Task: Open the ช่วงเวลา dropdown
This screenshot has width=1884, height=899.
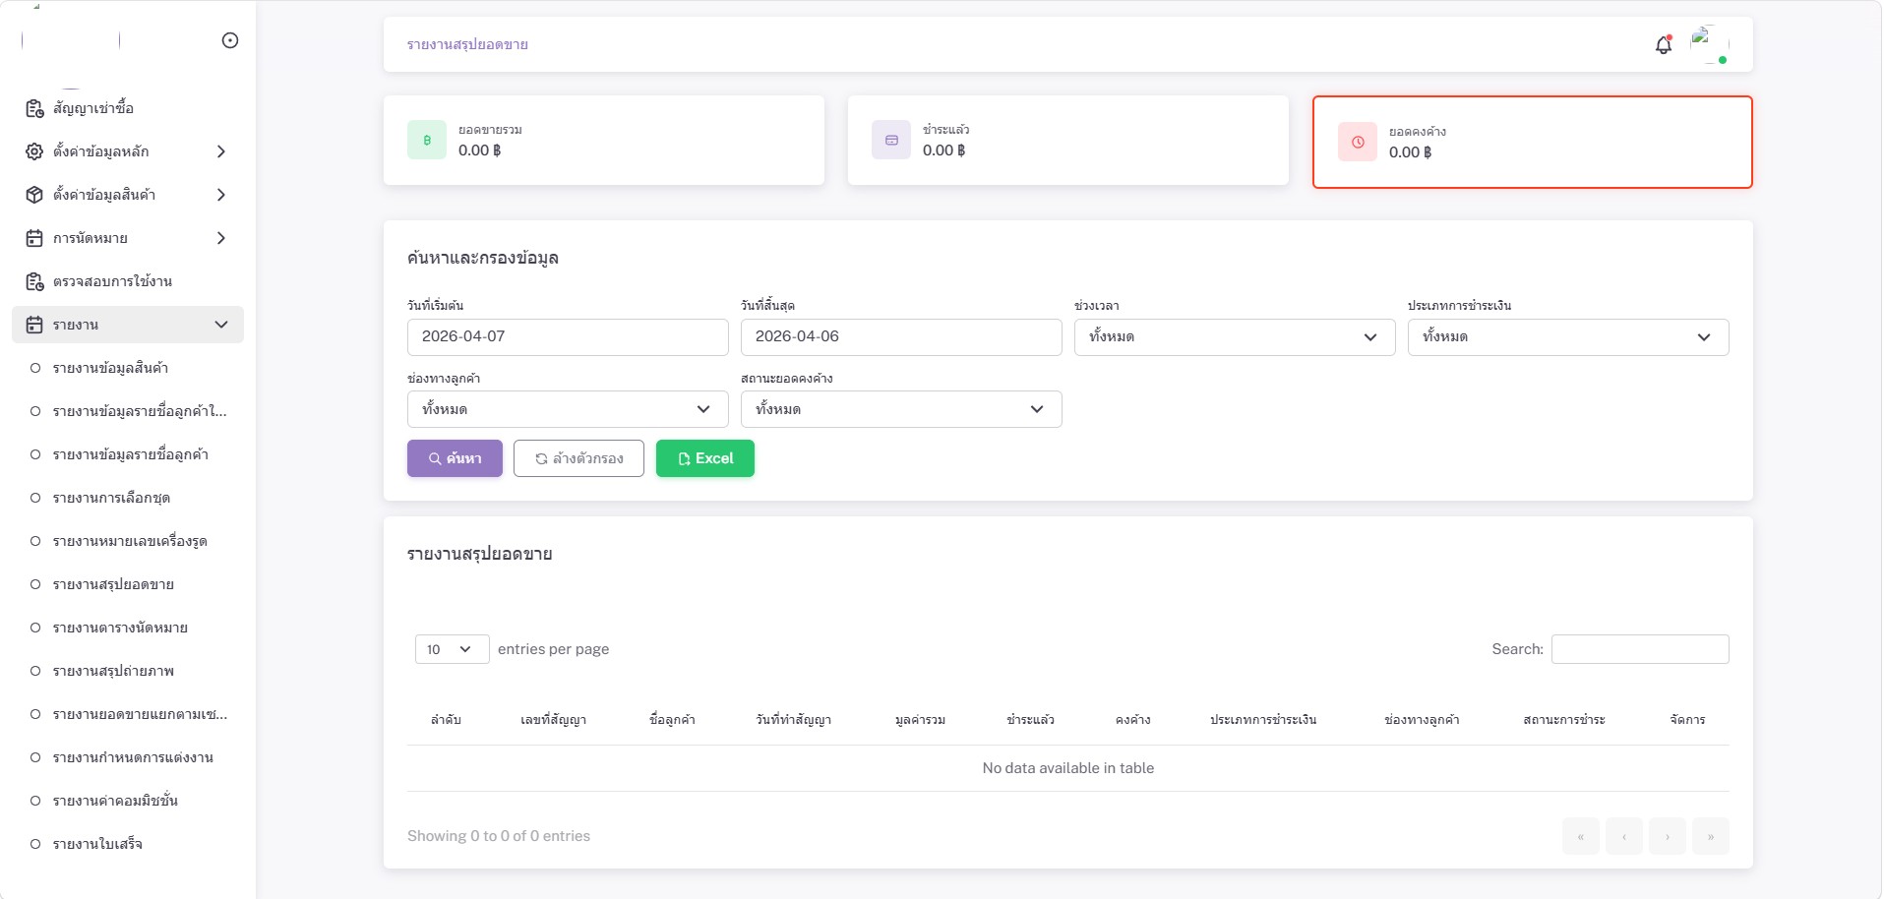Action: coord(1234,337)
